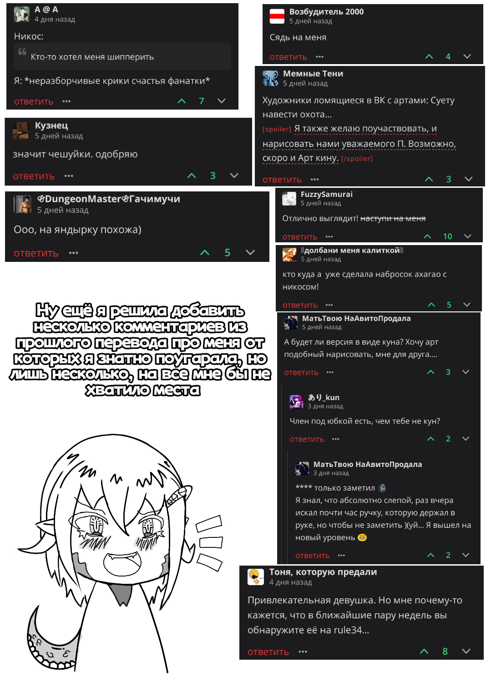Reveal the spoiler text in Мемные Тени comment
The height and width of the screenshot is (682, 486).
click(359, 143)
